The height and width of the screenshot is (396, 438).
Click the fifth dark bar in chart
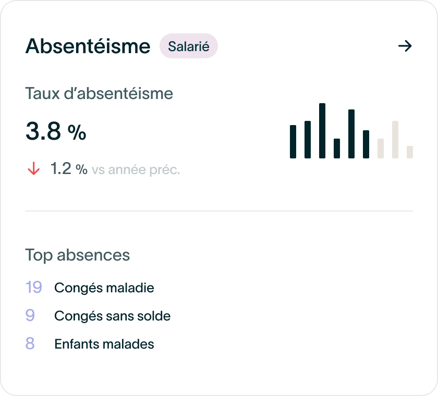click(351, 134)
